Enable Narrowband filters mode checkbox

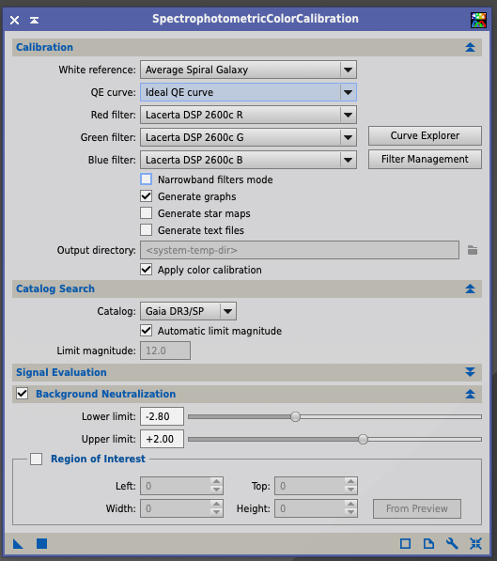146,179
